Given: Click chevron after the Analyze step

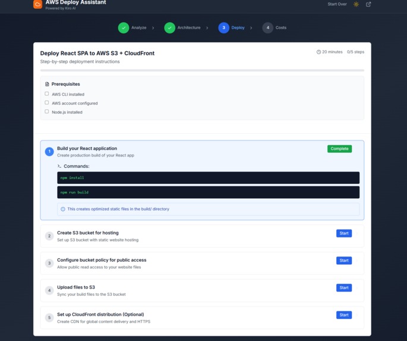Looking at the screenshot, I should (153, 28).
